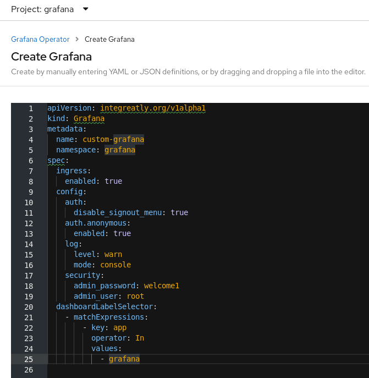Go to Grafana Operator breadcrumb link
Image resolution: width=369 pixels, height=378 pixels.
coord(40,39)
